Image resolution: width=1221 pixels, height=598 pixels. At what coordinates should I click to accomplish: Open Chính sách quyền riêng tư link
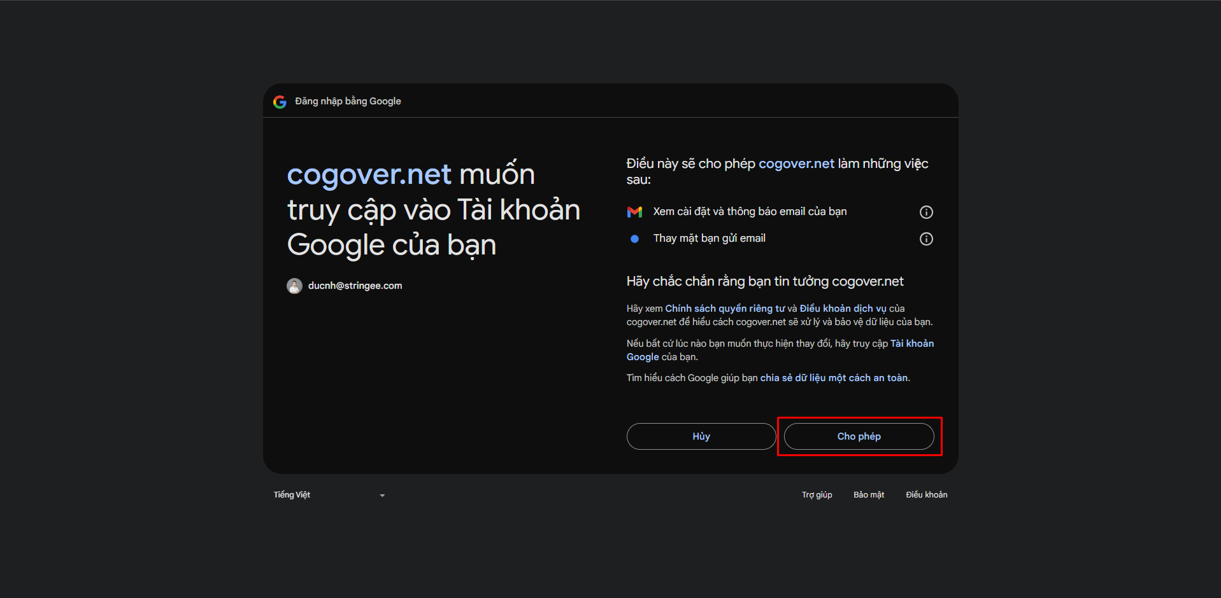pyautogui.click(x=723, y=308)
